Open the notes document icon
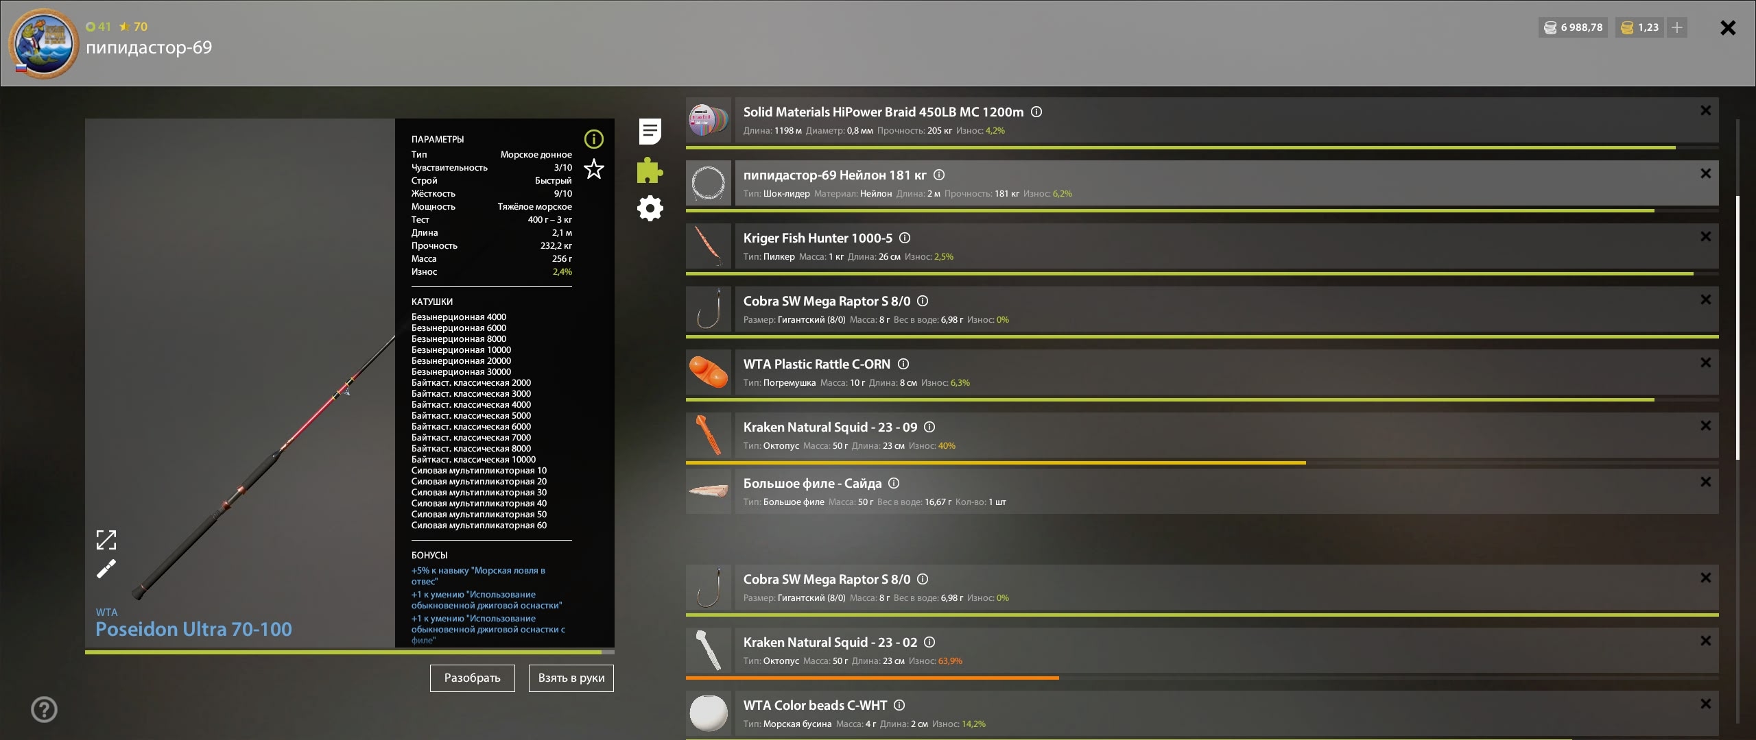 click(x=650, y=131)
